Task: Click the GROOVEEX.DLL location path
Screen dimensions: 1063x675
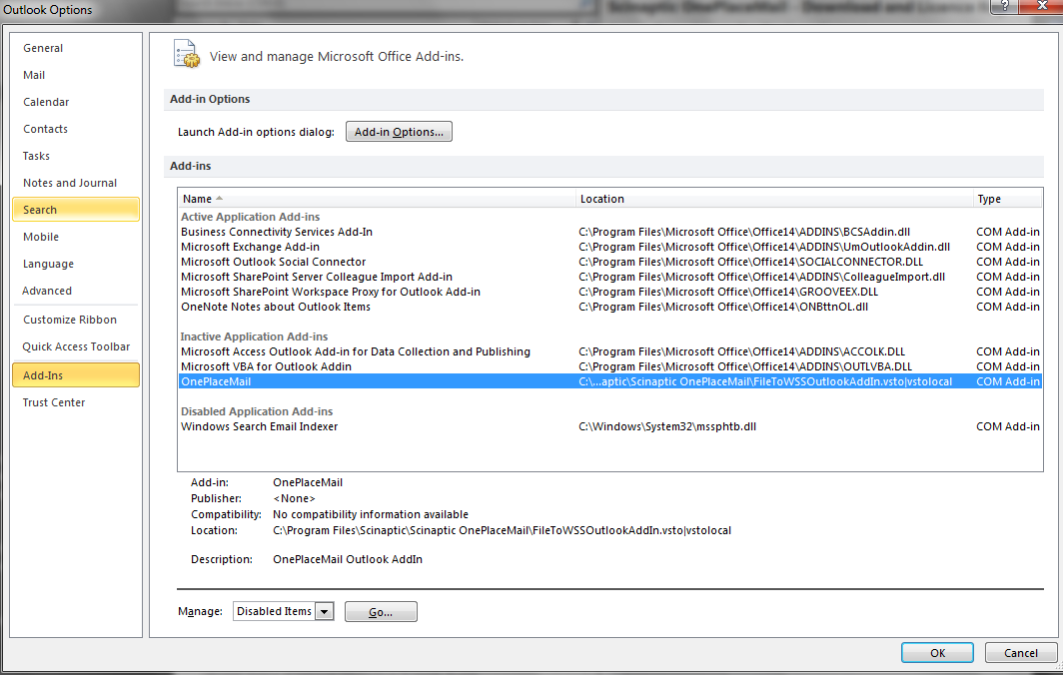Action: 728,292
